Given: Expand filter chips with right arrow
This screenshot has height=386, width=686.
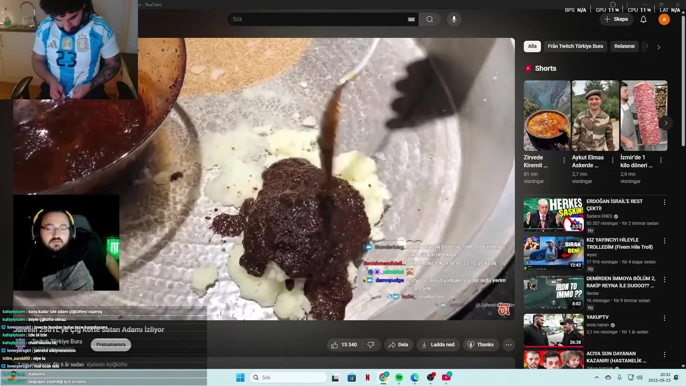Looking at the screenshot, I should click(x=659, y=47).
